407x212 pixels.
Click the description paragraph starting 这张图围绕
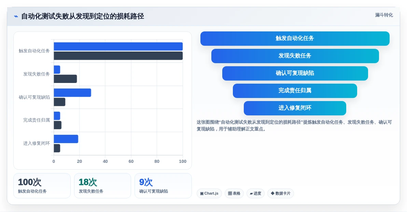tap(294, 126)
